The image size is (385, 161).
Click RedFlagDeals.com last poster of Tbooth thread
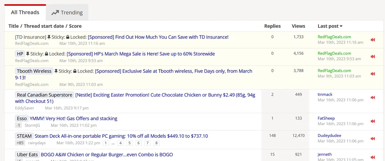pyautogui.click(x=334, y=70)
